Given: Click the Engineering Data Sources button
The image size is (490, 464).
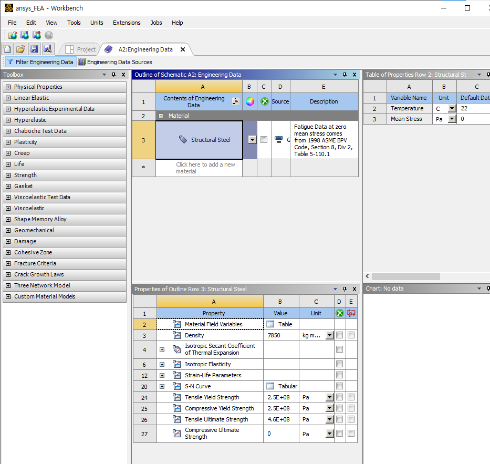Looking at the screenshot, I should (115, 62).
